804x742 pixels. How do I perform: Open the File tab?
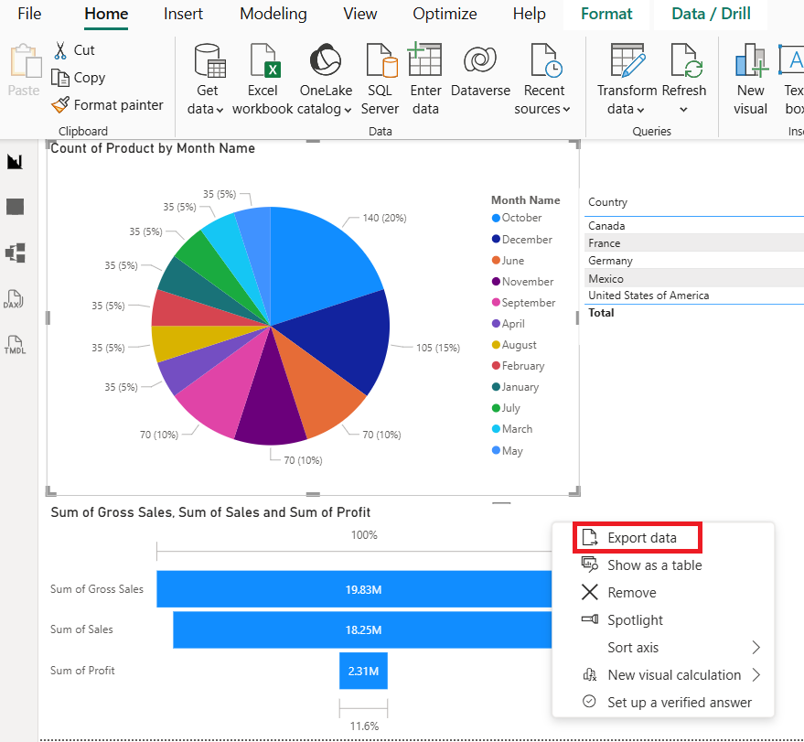[29, 14]
